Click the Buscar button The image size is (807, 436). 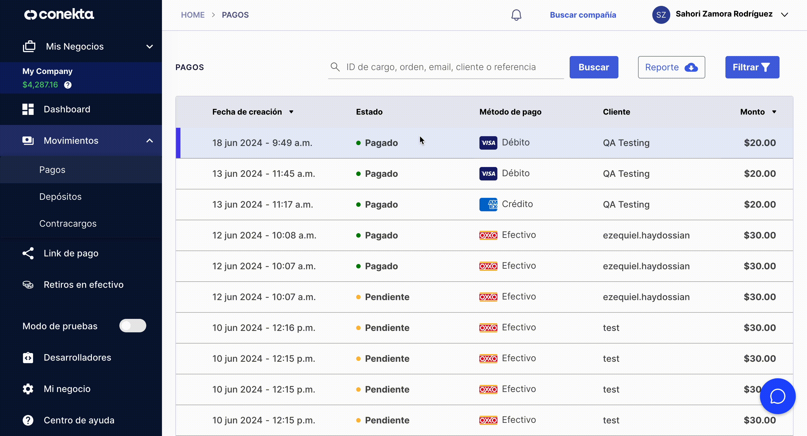[594, 67]
